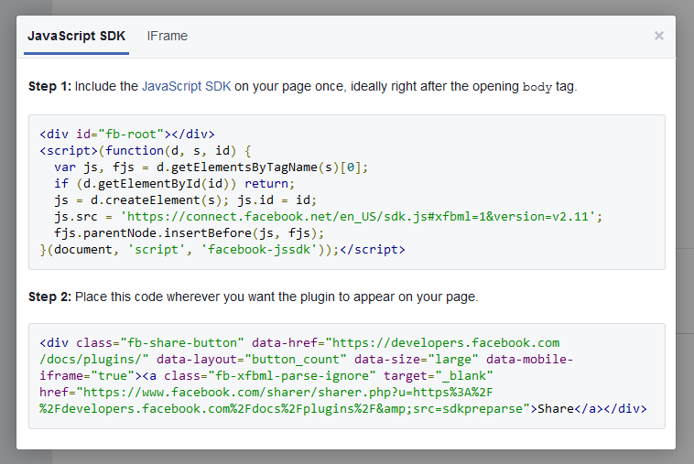Viewport: 694px width, 464px height.
Task: Close the code dialog with the X
Action: click(x=659, y=36)
